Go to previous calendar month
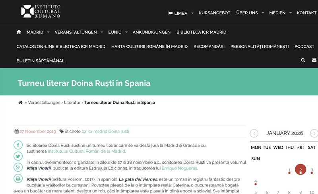Image resolution: width=318 pixels, height=194 pixels. pyautogui.click(x=254, y=134)
